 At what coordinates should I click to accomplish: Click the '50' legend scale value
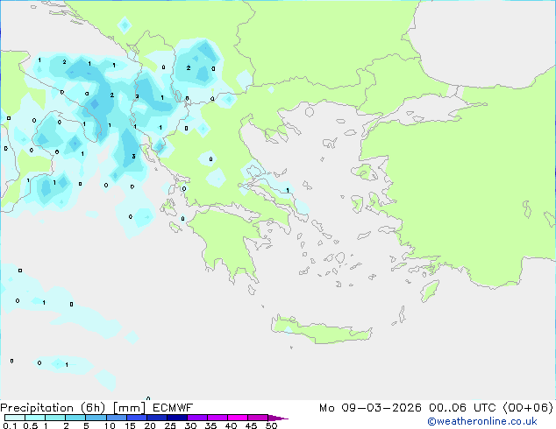[271, 425]
